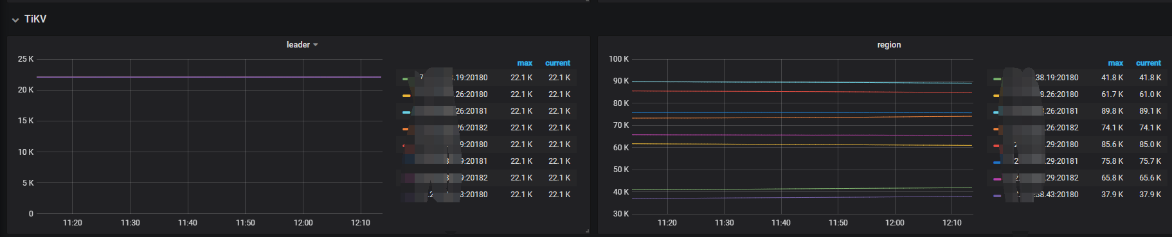Toggle 9:20182 series in leader legend
This screenshot has height=237, width=1172.
(x=474, y=178)
